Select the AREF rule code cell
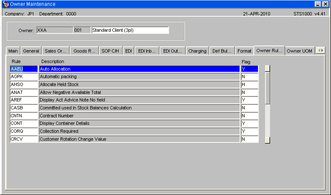 [x=24, y=100]
